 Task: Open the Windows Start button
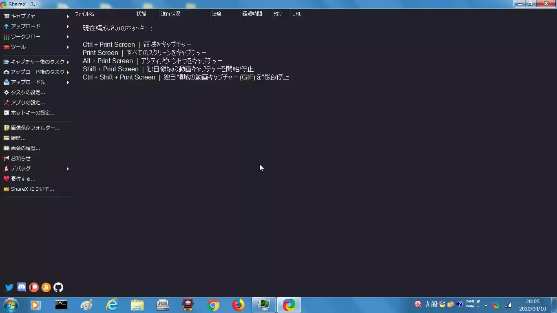click(x=11, y=305)
